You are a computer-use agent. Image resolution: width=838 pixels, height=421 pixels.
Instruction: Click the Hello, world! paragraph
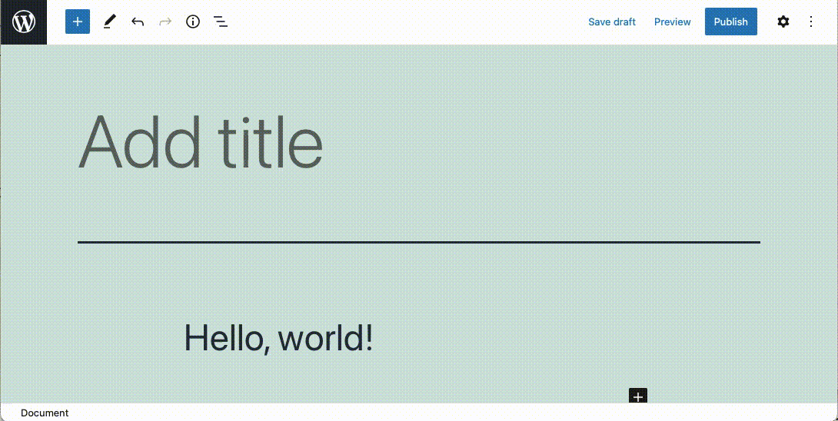click(x=278, y=338)
